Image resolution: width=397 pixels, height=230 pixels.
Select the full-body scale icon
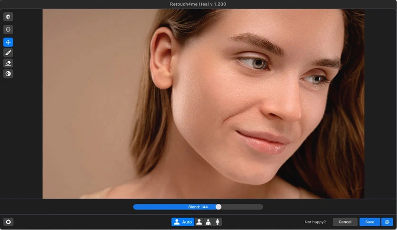point(217,222)
